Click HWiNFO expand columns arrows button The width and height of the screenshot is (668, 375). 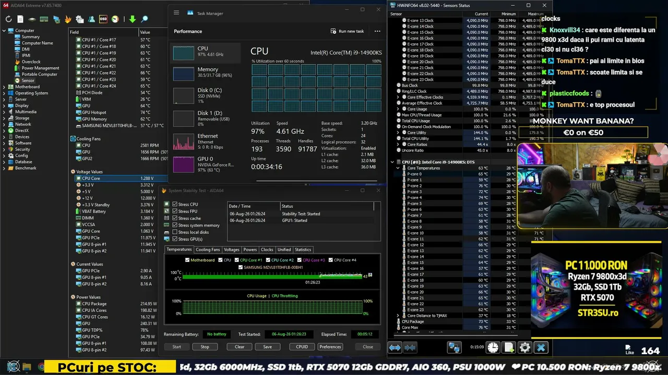coord(395,347)
